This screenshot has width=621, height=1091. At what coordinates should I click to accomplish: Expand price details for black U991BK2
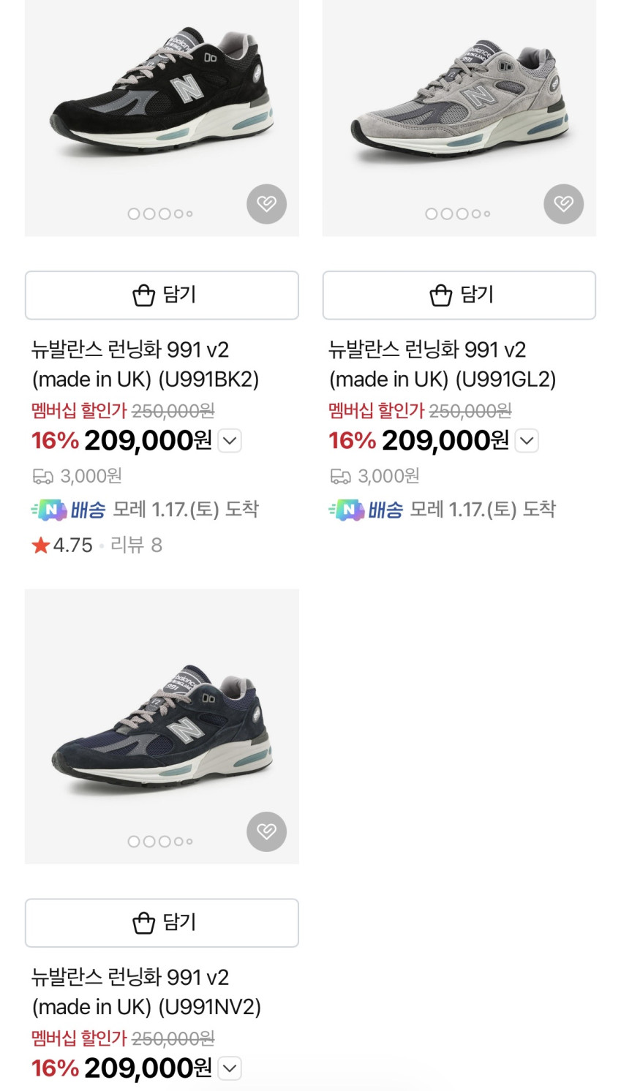pyautogui.click(x=230, y=441)
